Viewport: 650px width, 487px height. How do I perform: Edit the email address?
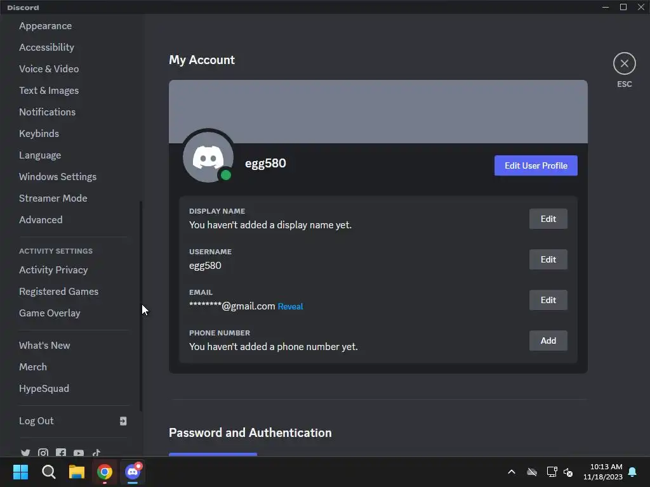pos(548,300)
